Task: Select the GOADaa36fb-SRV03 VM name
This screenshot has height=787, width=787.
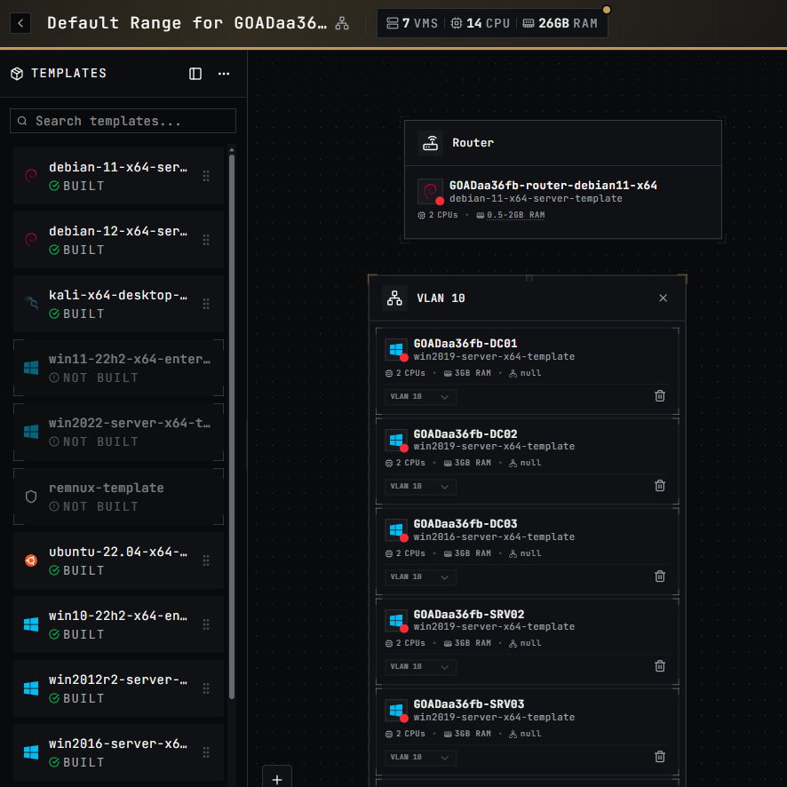Action: [x=469, y=704]
